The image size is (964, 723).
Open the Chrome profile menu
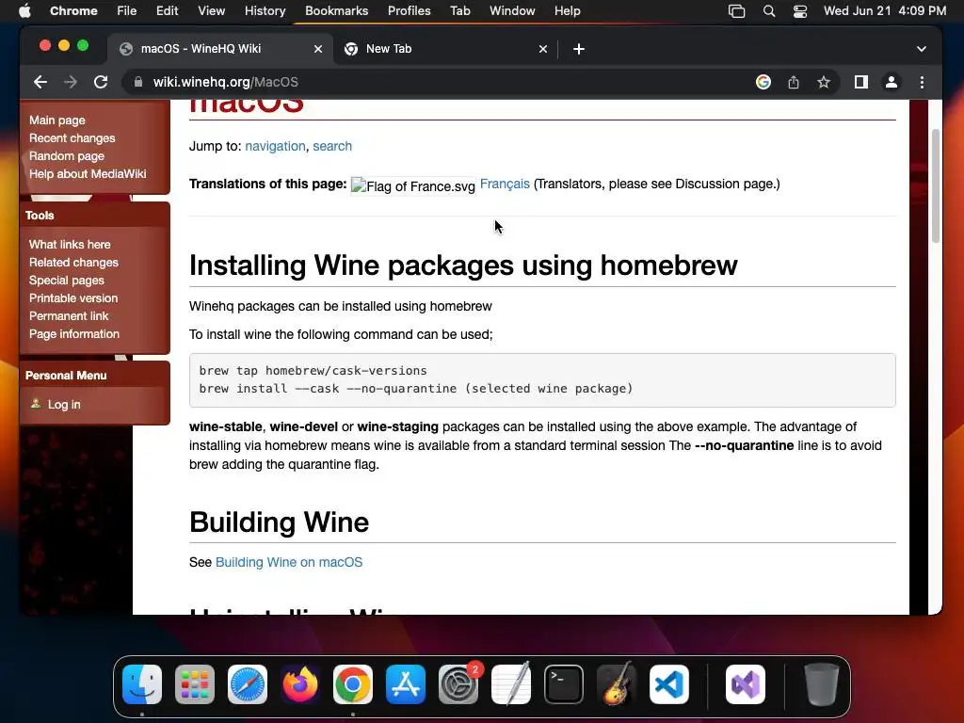tap(891, 82)
